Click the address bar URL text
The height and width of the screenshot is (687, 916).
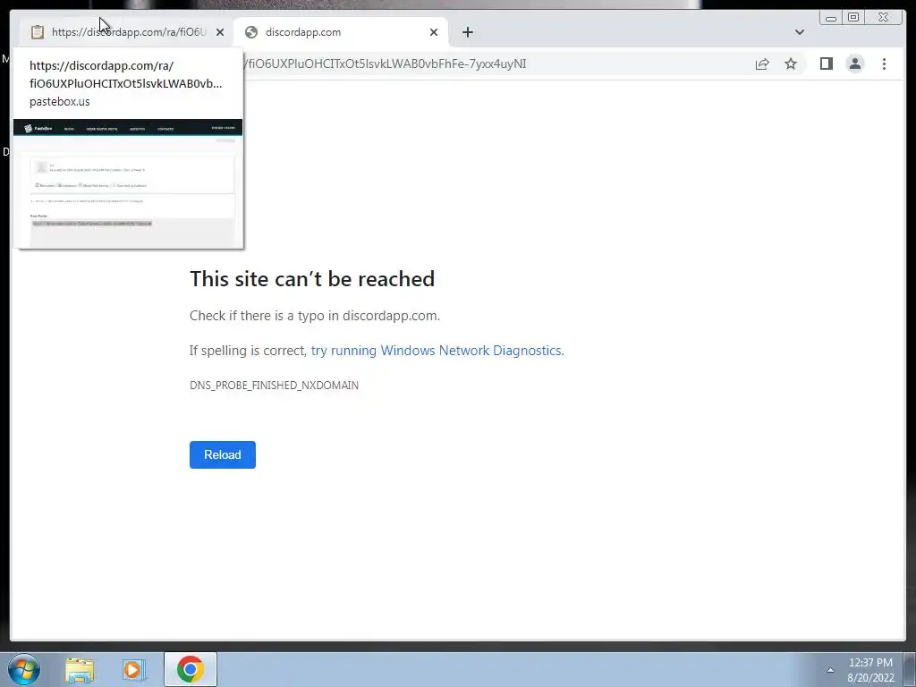tap(386, 64)
